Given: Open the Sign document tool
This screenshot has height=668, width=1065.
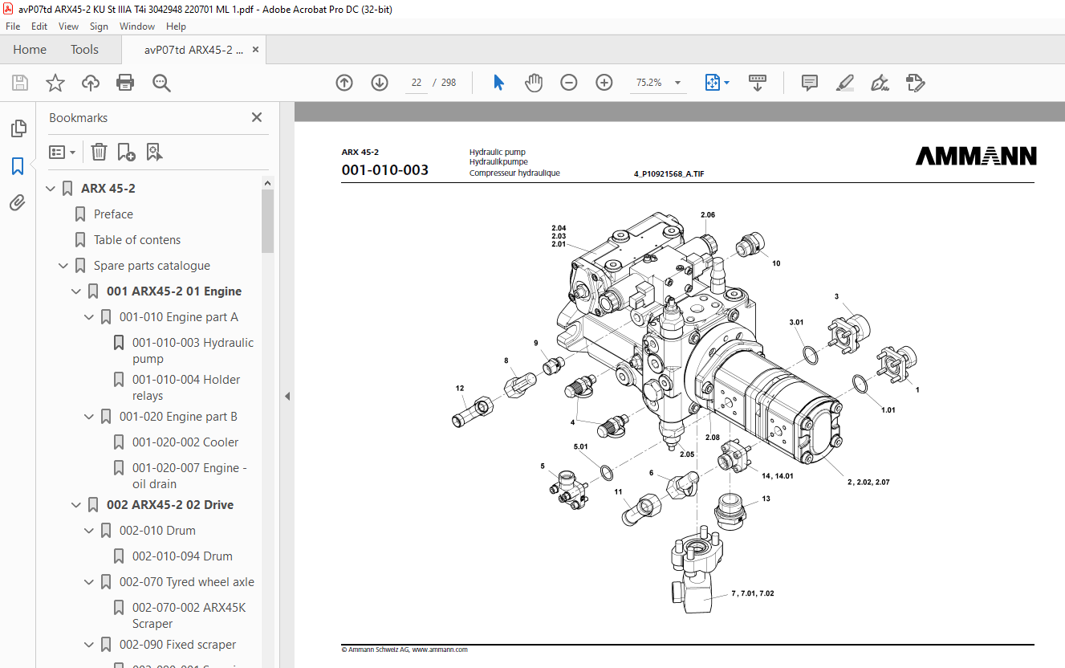Looking at the screenshot, I should [x=880, y=83].
